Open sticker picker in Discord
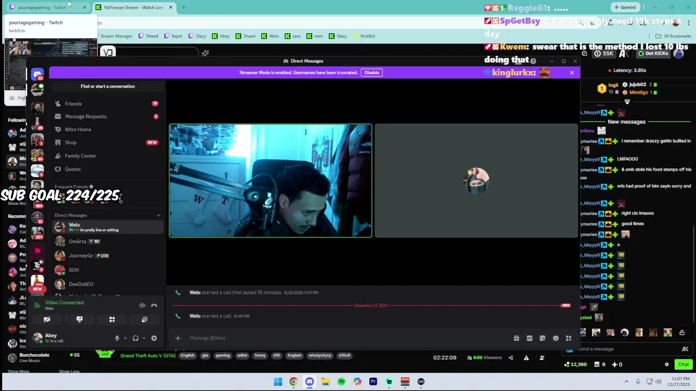This screenshot has height=391, width=696. (543, 338)
